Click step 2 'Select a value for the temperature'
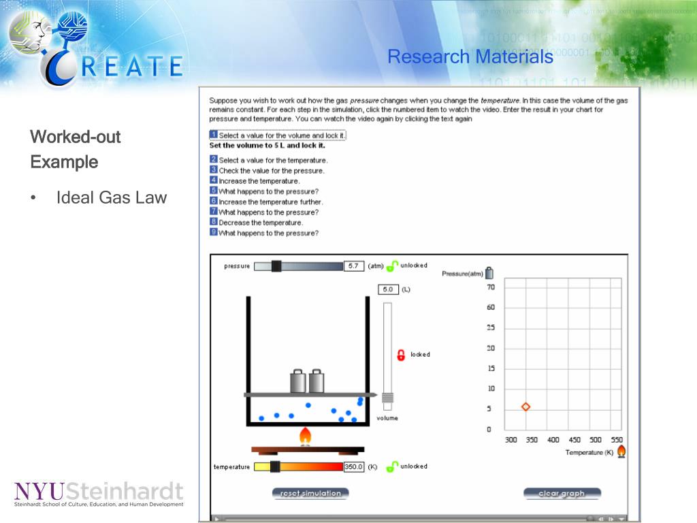 (x=268, y=160)
